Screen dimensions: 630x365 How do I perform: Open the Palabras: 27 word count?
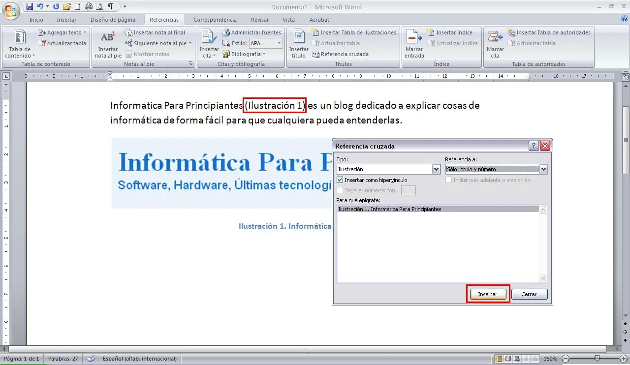tap(63, 359)
